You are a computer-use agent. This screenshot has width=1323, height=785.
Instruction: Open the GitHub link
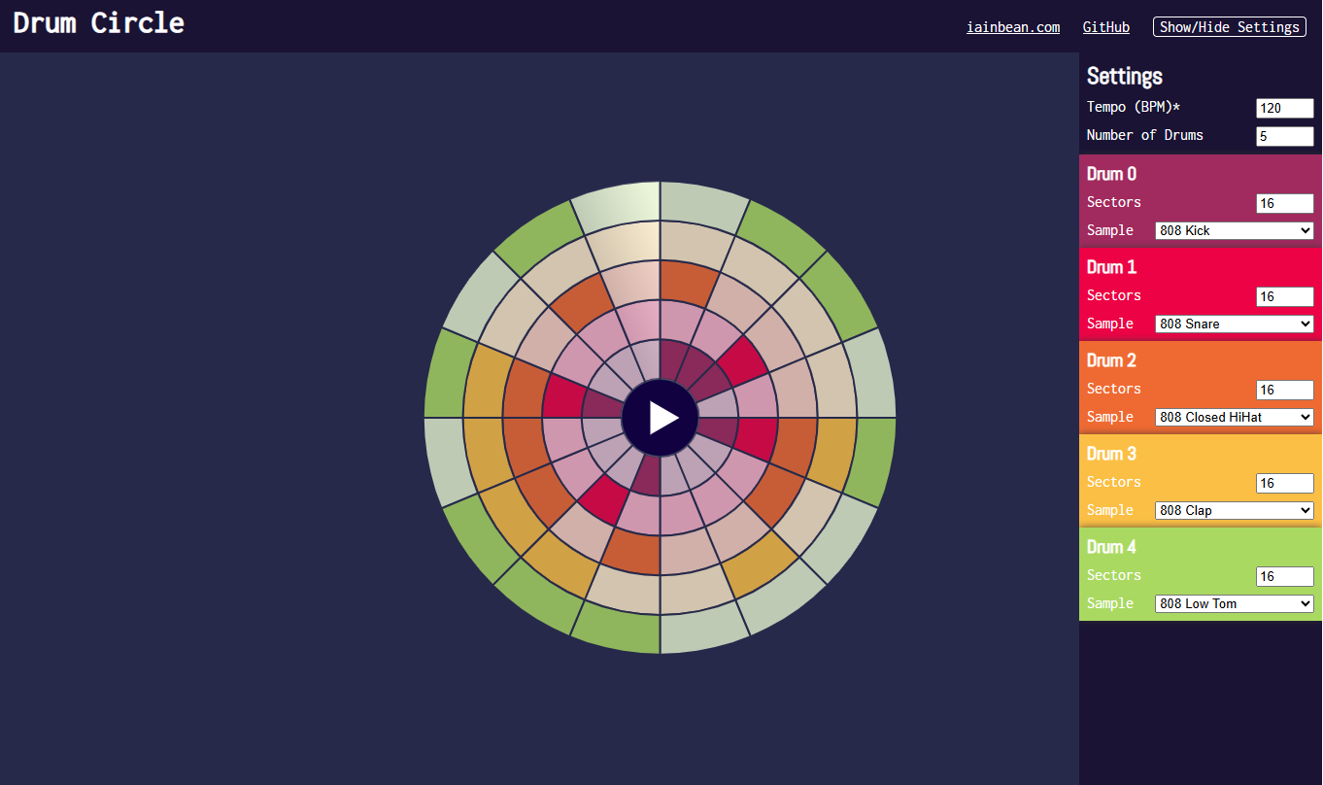coord(1105,27)
